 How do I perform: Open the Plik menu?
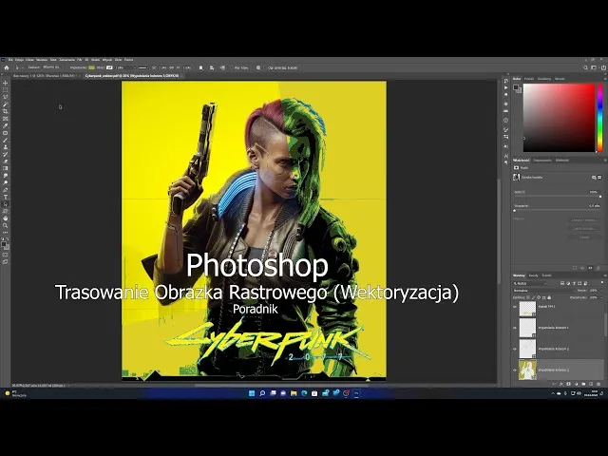pyautogui.click(x=10, y=60)
